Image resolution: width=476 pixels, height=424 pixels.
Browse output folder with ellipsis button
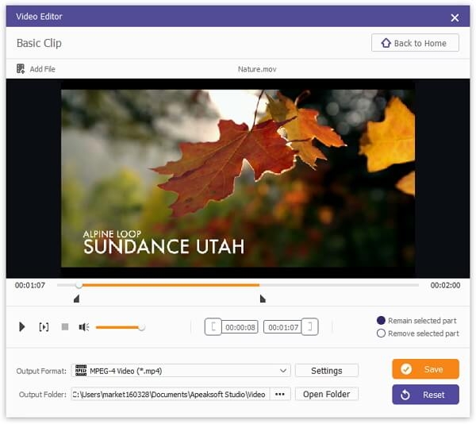coord(279,395)
